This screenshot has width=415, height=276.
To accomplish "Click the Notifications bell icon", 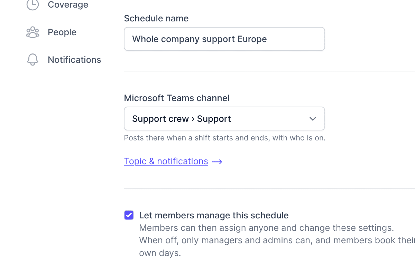I will (33, 60).
